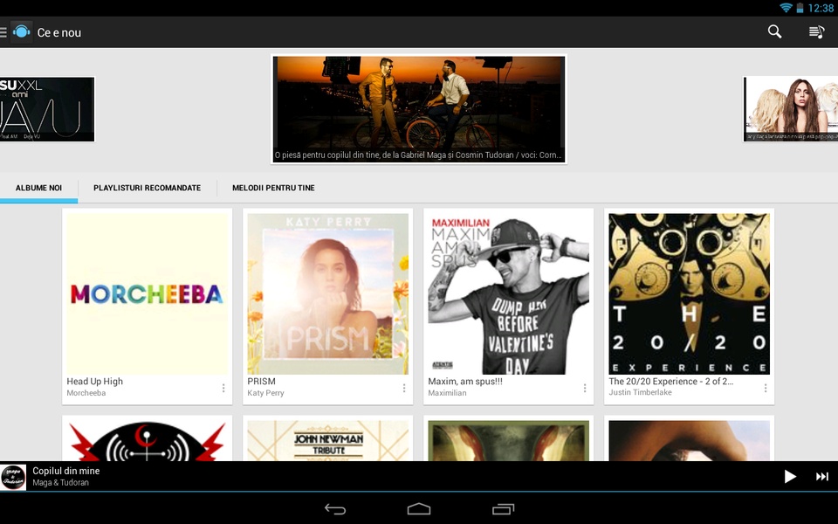Tap the blue headphones app logo
Viewport: 838px width, 524px height.
[x=21, y=32]
